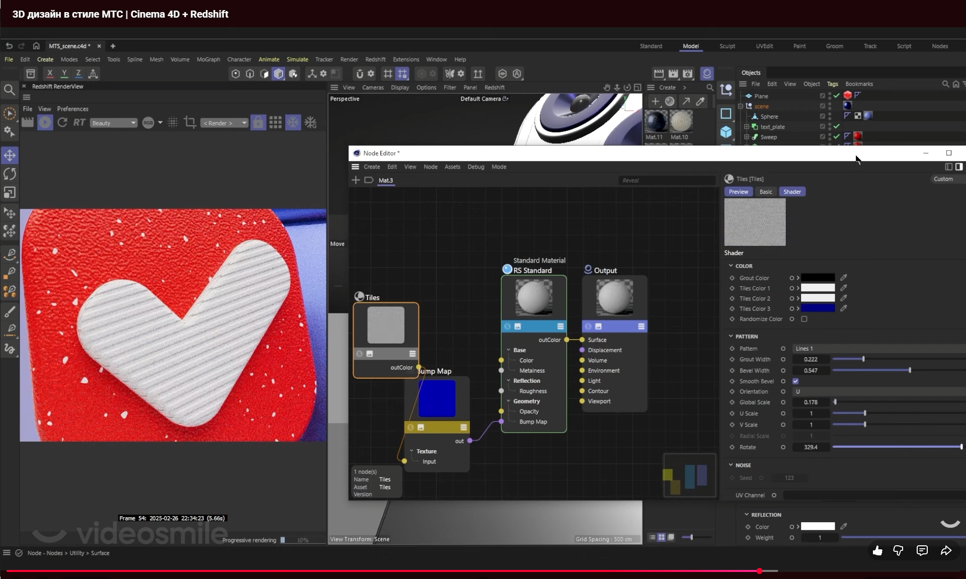Click the lock icon in RenderView toolbar
This screenshot has height=579, width=966.
click(258, 122)
